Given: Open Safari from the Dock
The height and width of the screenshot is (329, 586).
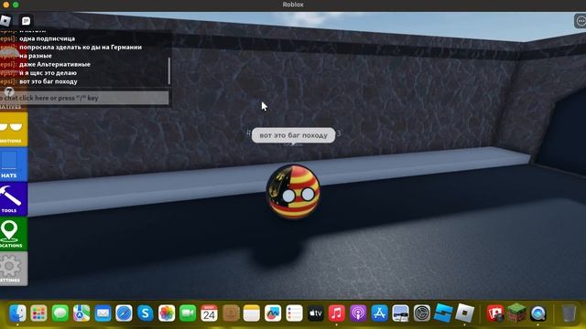Looking at the screenshot, I should [x=124, y=313].
